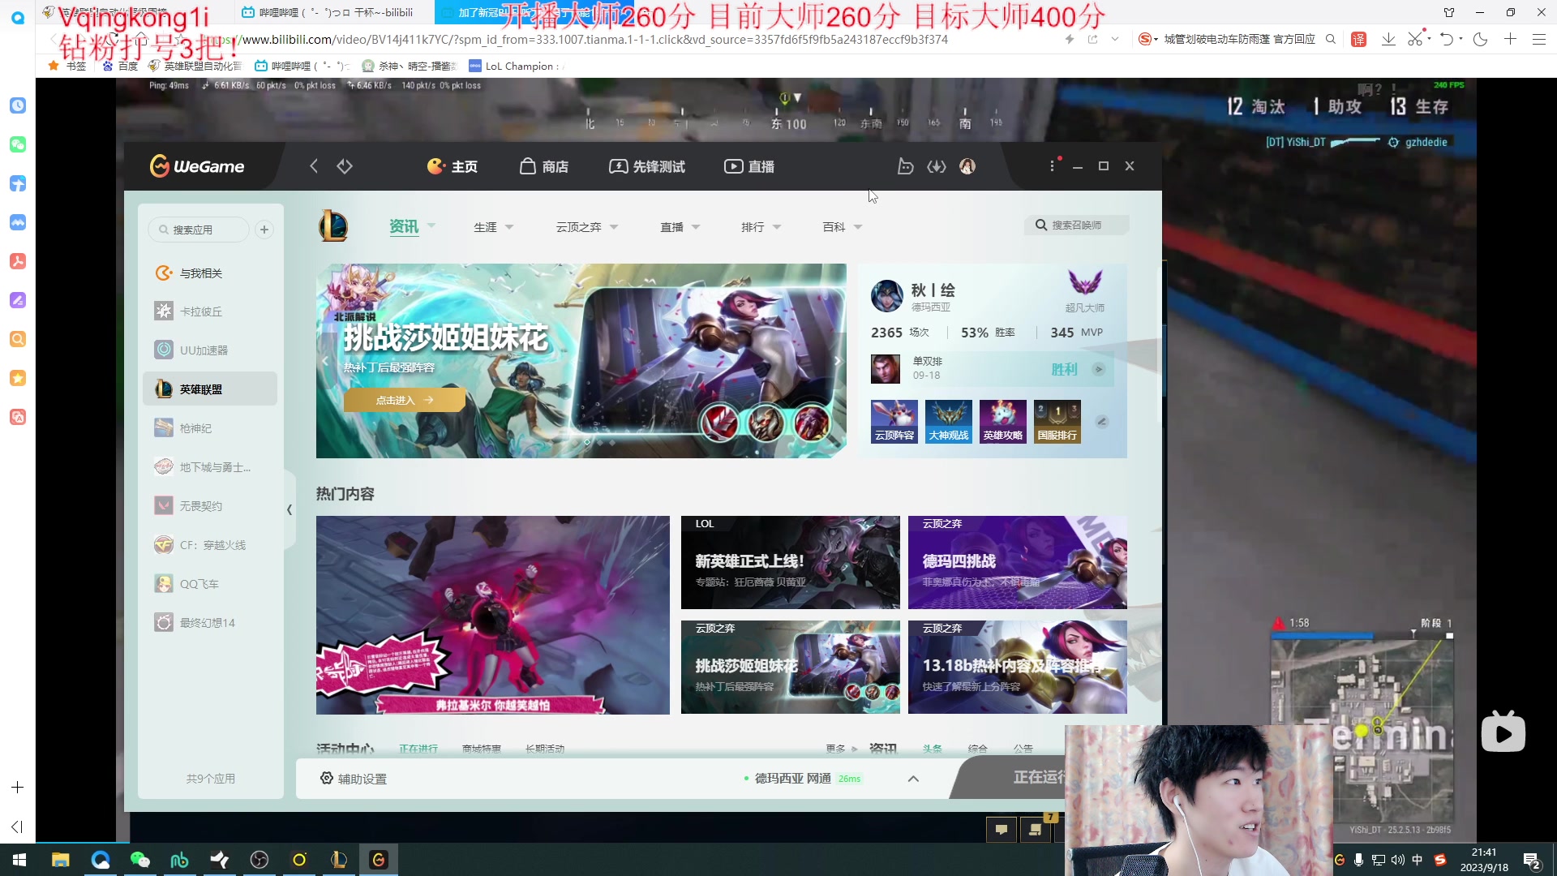Open the 云顶阵容 shortcut
1557x876 pixels.
894,422
